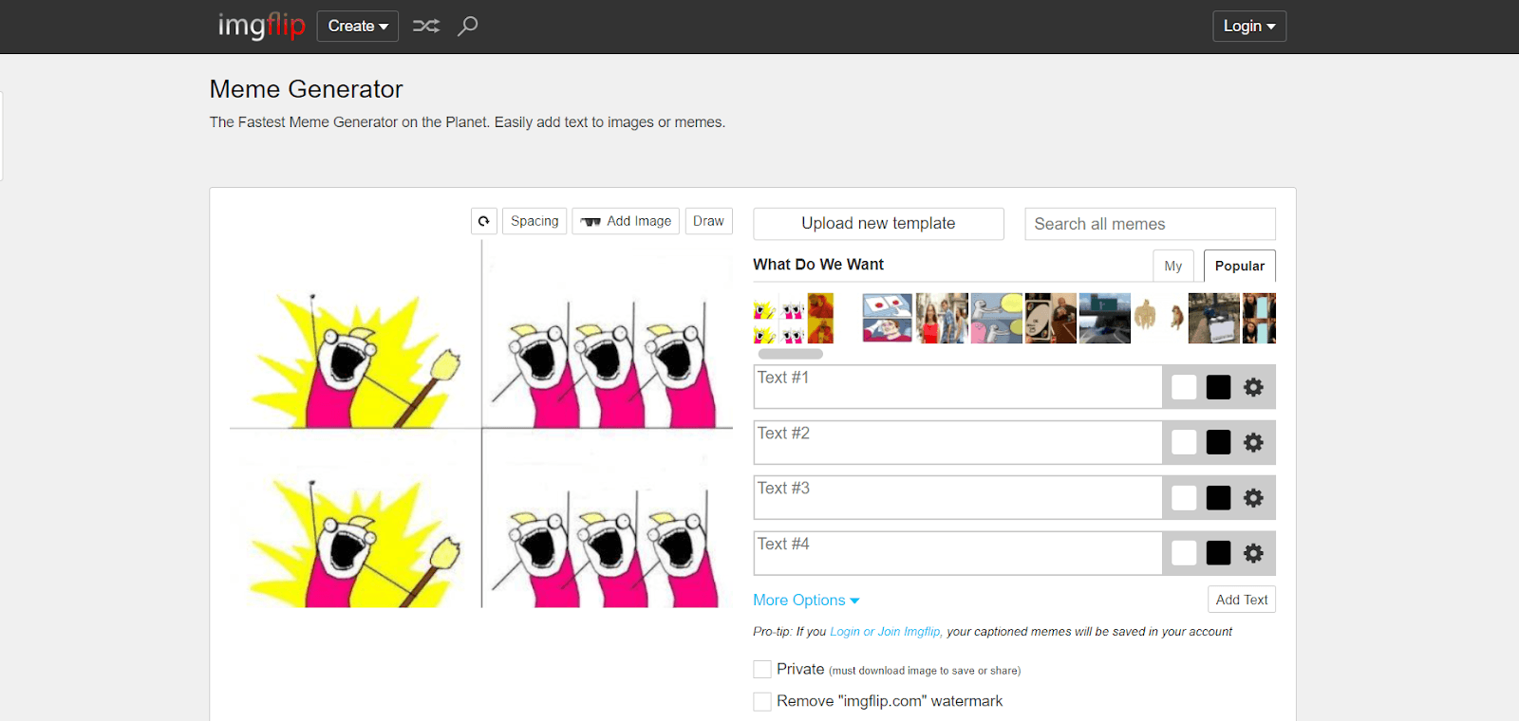
Task: Select the Running Away Balloon template thumbnail
Action: [x=997, y=319]
